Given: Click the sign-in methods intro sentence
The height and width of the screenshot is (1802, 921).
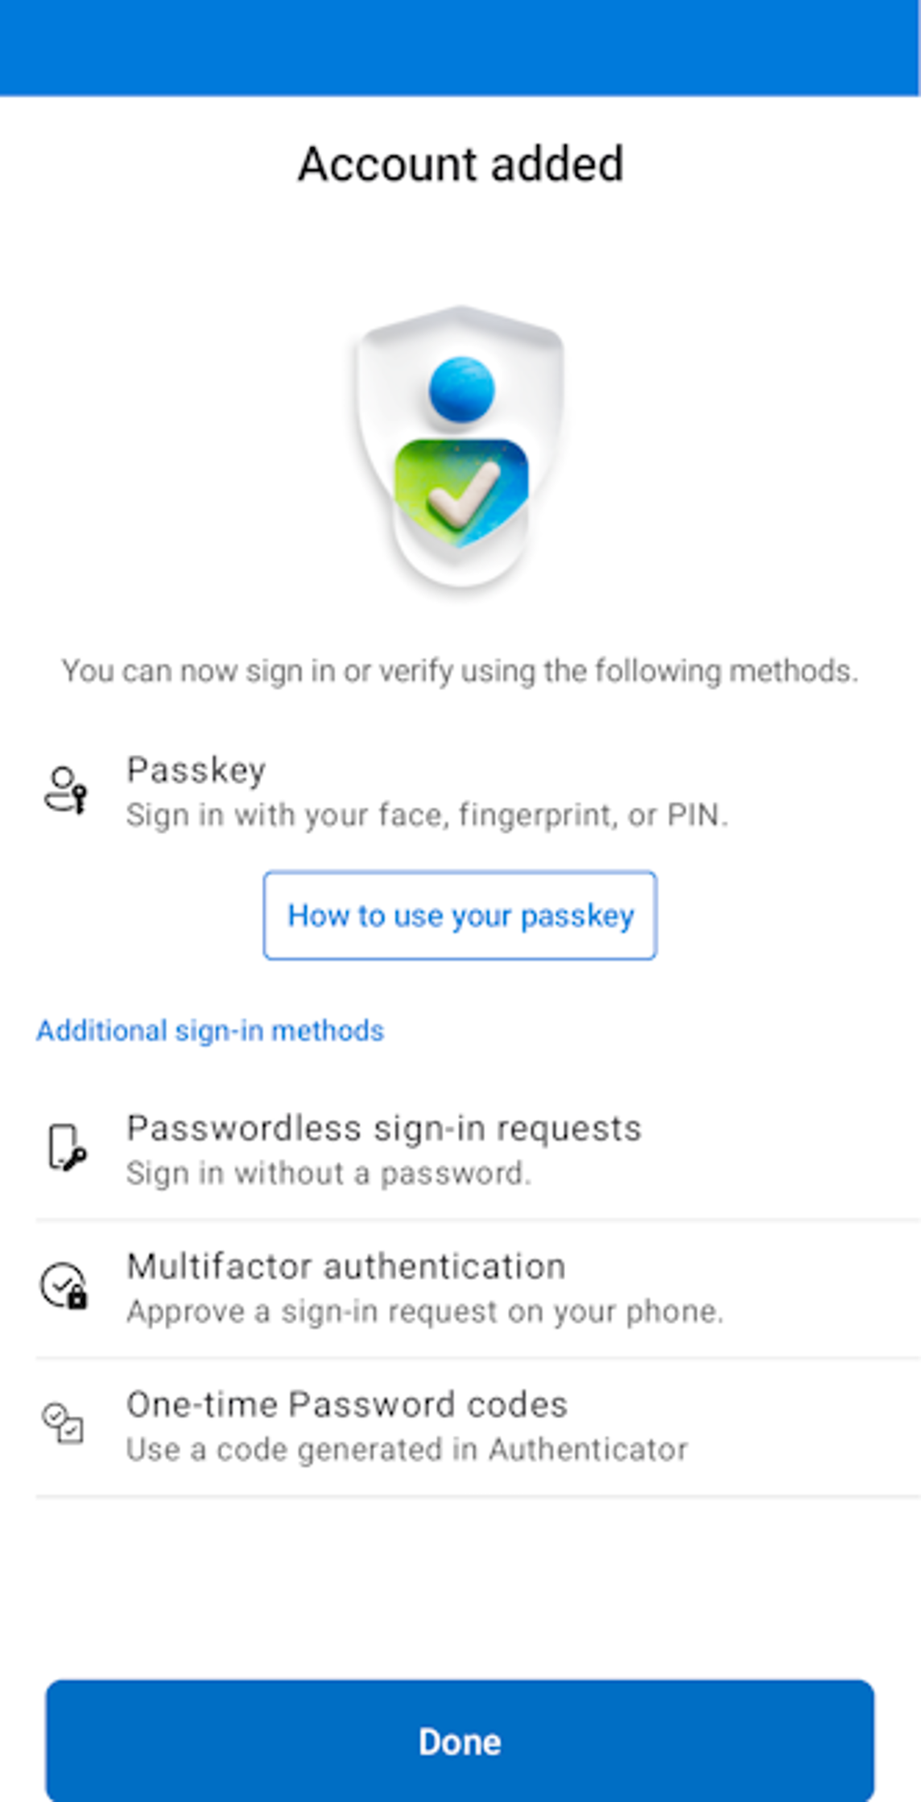Looking at the screenshot, I should pyautogui.click(x=460, y=670).
